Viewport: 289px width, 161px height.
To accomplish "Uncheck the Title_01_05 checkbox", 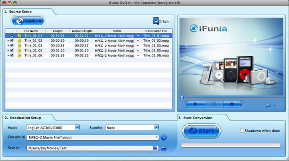I will click(12, 50).
